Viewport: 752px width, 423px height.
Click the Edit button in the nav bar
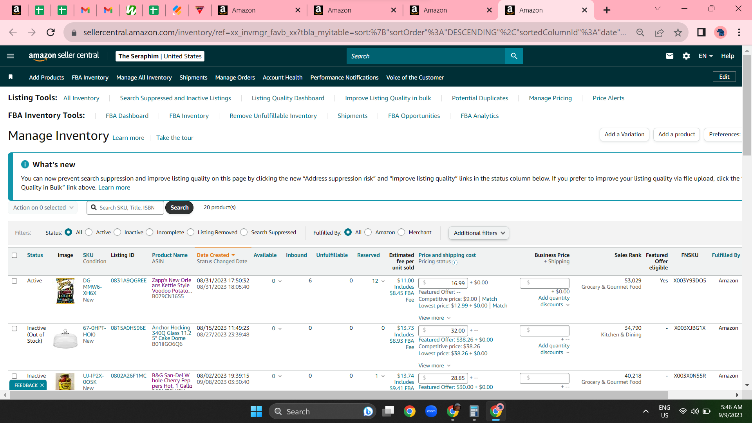[724, 77]
